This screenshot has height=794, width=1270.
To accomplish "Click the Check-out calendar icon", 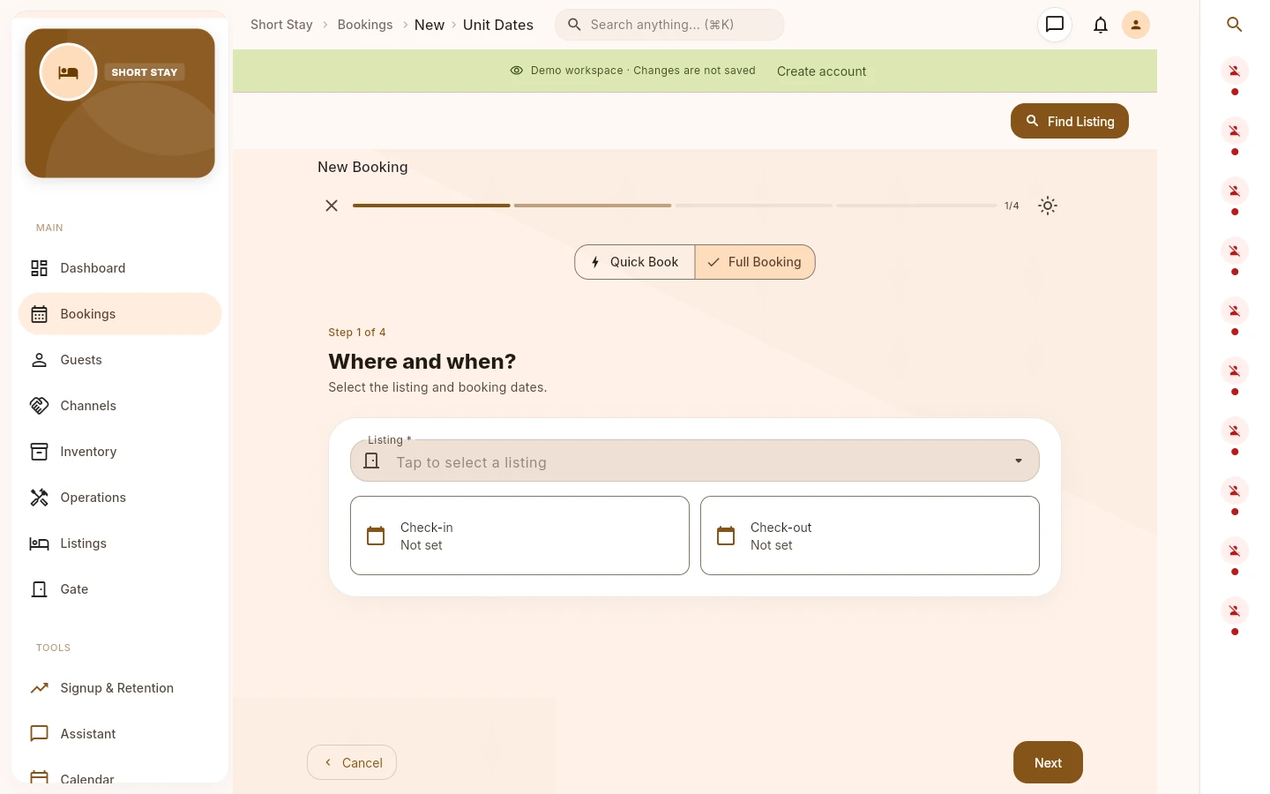I will click(726, 536).
